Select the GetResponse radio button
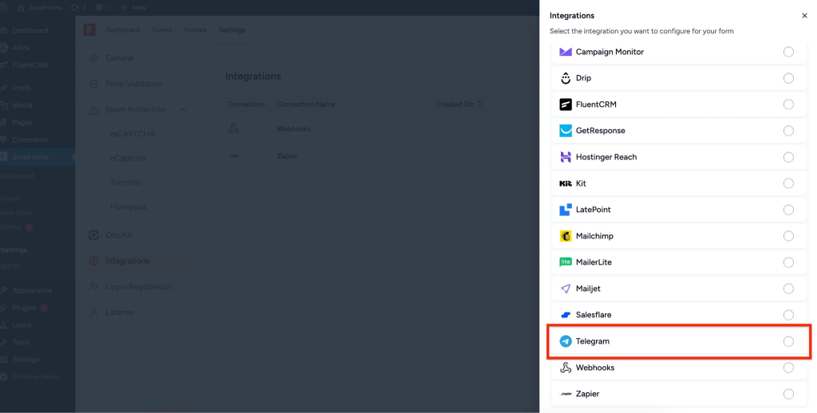Image resolution: width=817 pixels, height=413 pixels. (x=788, y=131)
